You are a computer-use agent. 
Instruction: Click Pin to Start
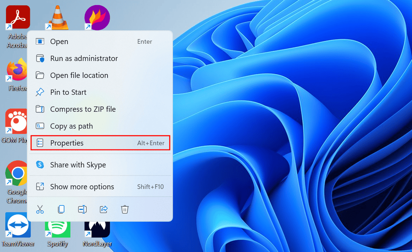(x=68, y=92)
